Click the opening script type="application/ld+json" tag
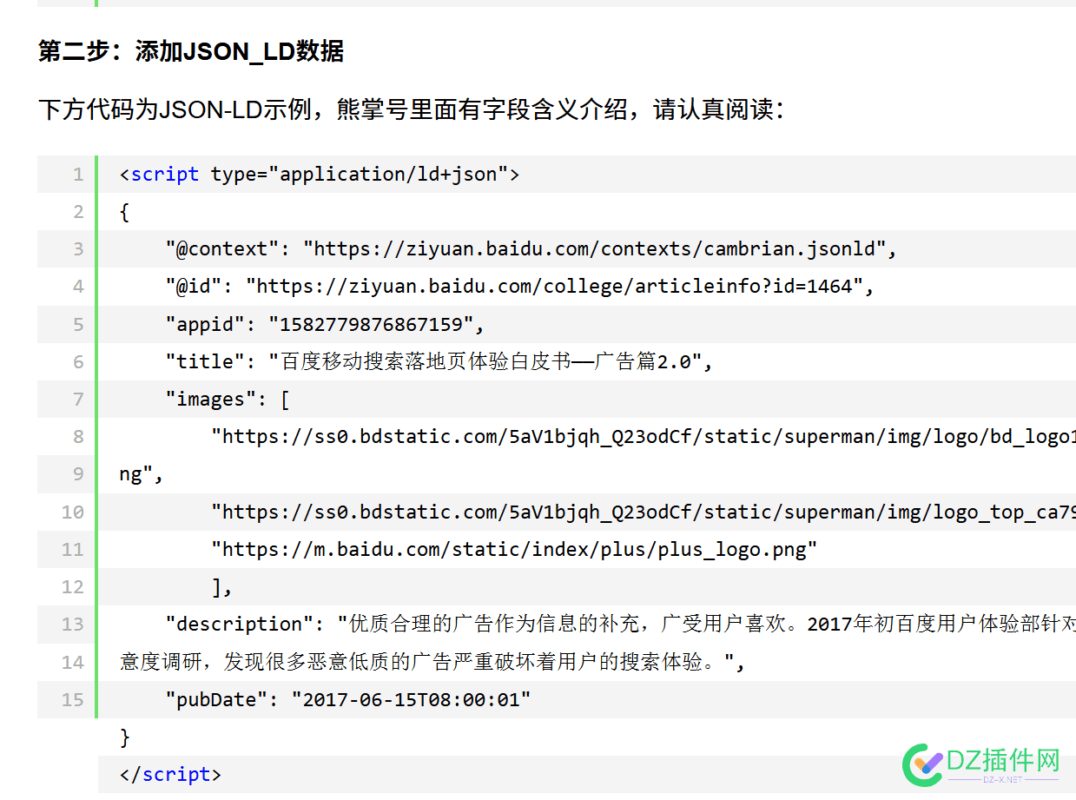This screenshot has width=1076, height=800. (320, 175)
